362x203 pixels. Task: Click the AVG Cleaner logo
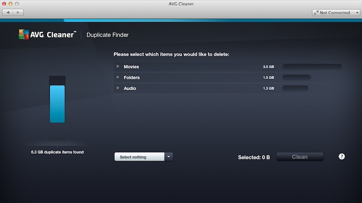(x=47, y=35)
